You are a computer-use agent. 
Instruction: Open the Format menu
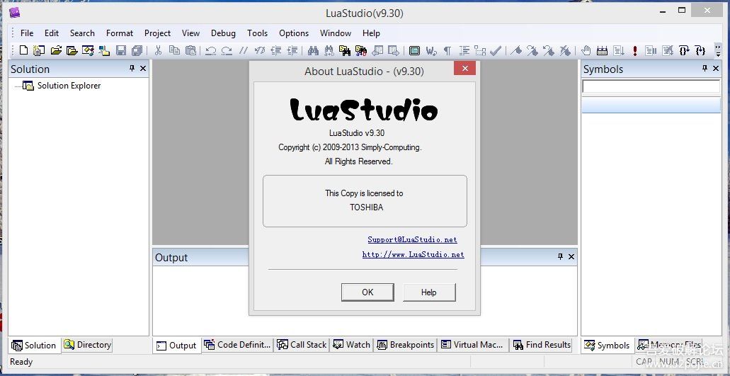pos(119,33)
